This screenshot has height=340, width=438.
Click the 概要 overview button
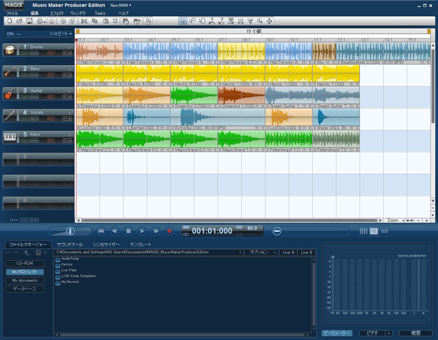pyautogui.click(x=416, y=333)
